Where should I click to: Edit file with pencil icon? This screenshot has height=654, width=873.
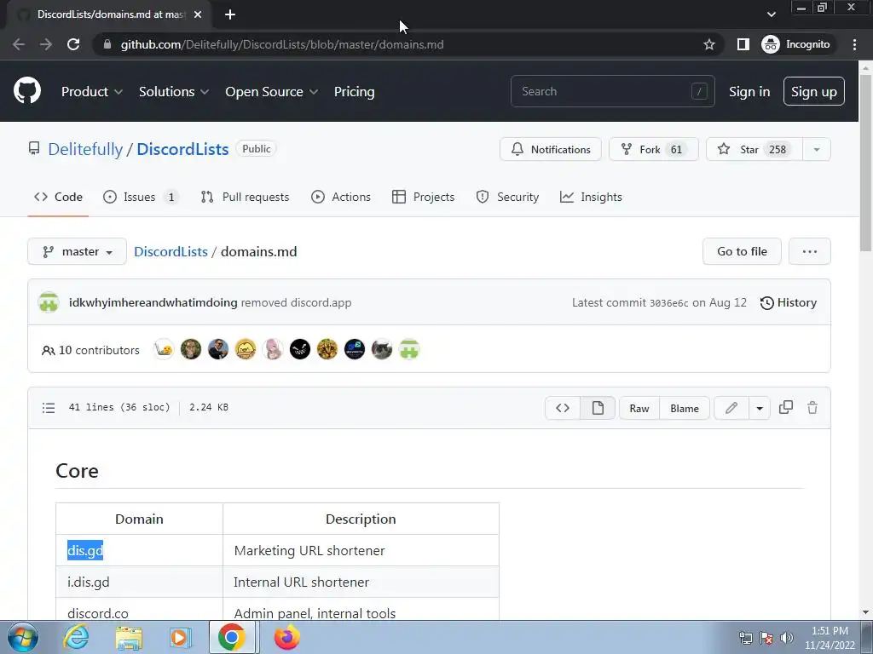tap(731, 408)
